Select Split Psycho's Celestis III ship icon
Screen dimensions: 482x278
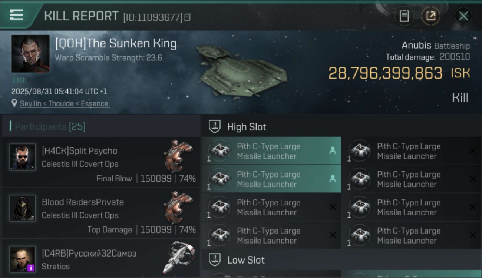coord(178,156)
